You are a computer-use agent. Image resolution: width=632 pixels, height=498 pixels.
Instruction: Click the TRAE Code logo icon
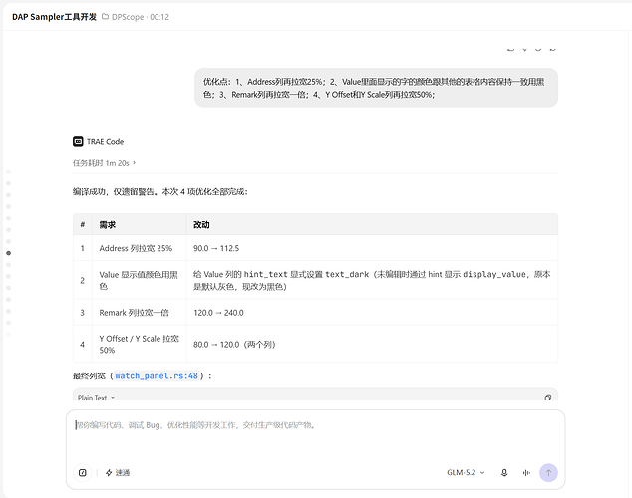pyautogui.click(x=78, y=141)
